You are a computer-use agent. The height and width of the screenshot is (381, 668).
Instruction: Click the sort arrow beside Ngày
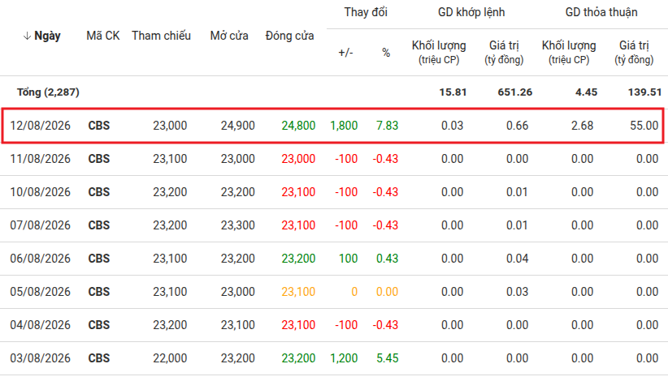coord(27,36)
